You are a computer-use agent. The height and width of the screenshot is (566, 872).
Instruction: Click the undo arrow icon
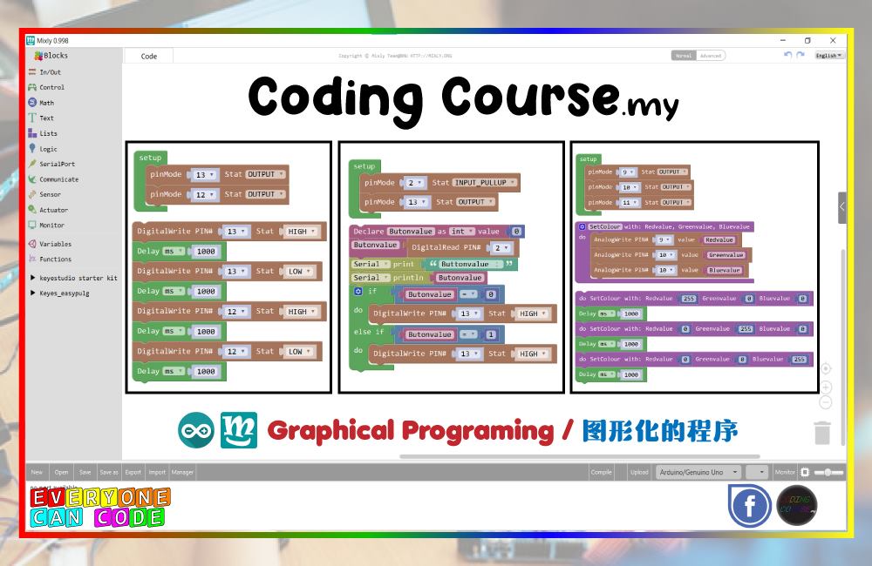tap(787, 55)
